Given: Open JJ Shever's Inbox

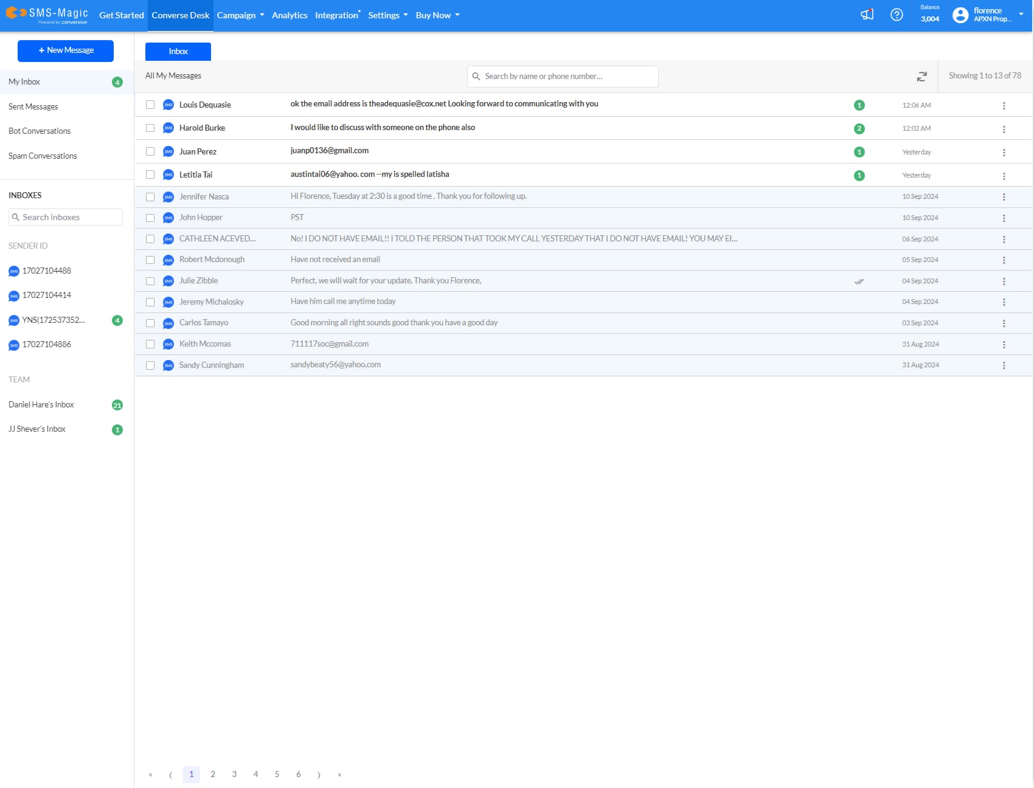Looking at the screenshot, I should (x=37, y=429).
